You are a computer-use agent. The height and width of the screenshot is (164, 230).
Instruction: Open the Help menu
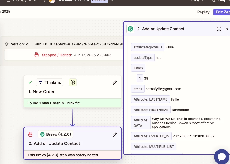pos(221,1)
